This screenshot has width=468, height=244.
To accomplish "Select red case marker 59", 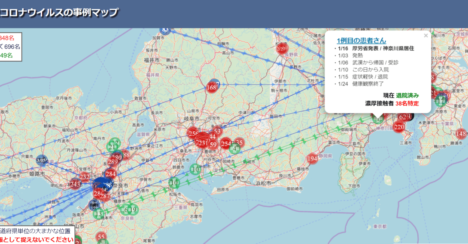I will click(x=213, y=145).
